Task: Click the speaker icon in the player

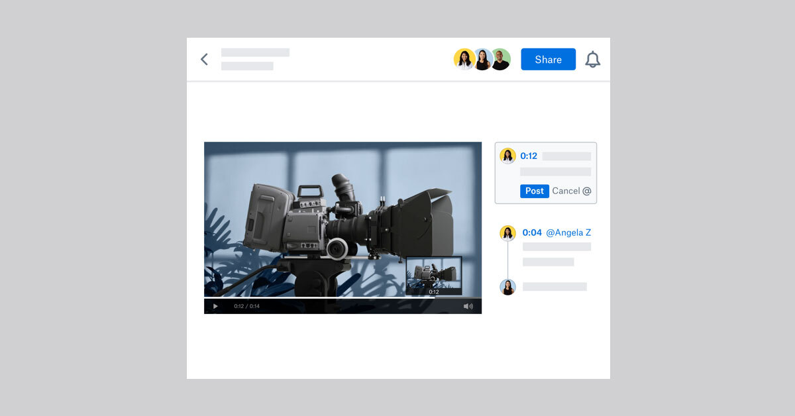Action: (468, 305)
